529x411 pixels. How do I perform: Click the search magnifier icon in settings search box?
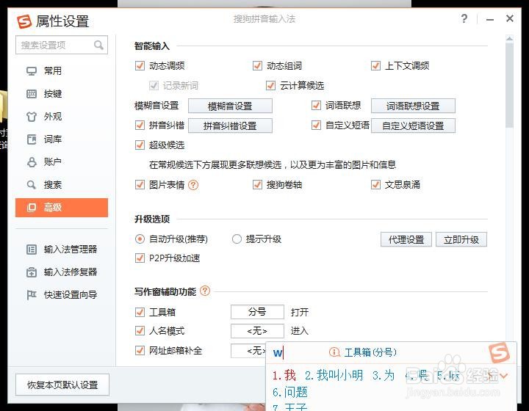point(98,45)
